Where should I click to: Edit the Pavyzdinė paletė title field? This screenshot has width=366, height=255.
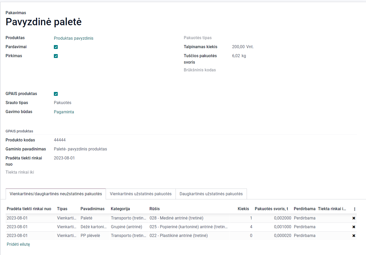[x=44, y=22]
